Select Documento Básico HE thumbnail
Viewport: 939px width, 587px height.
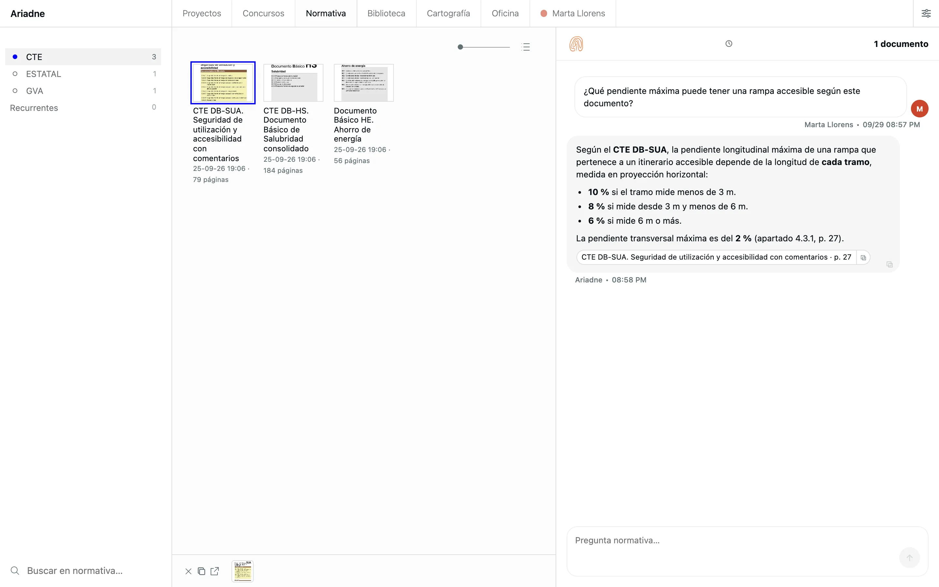364,83
